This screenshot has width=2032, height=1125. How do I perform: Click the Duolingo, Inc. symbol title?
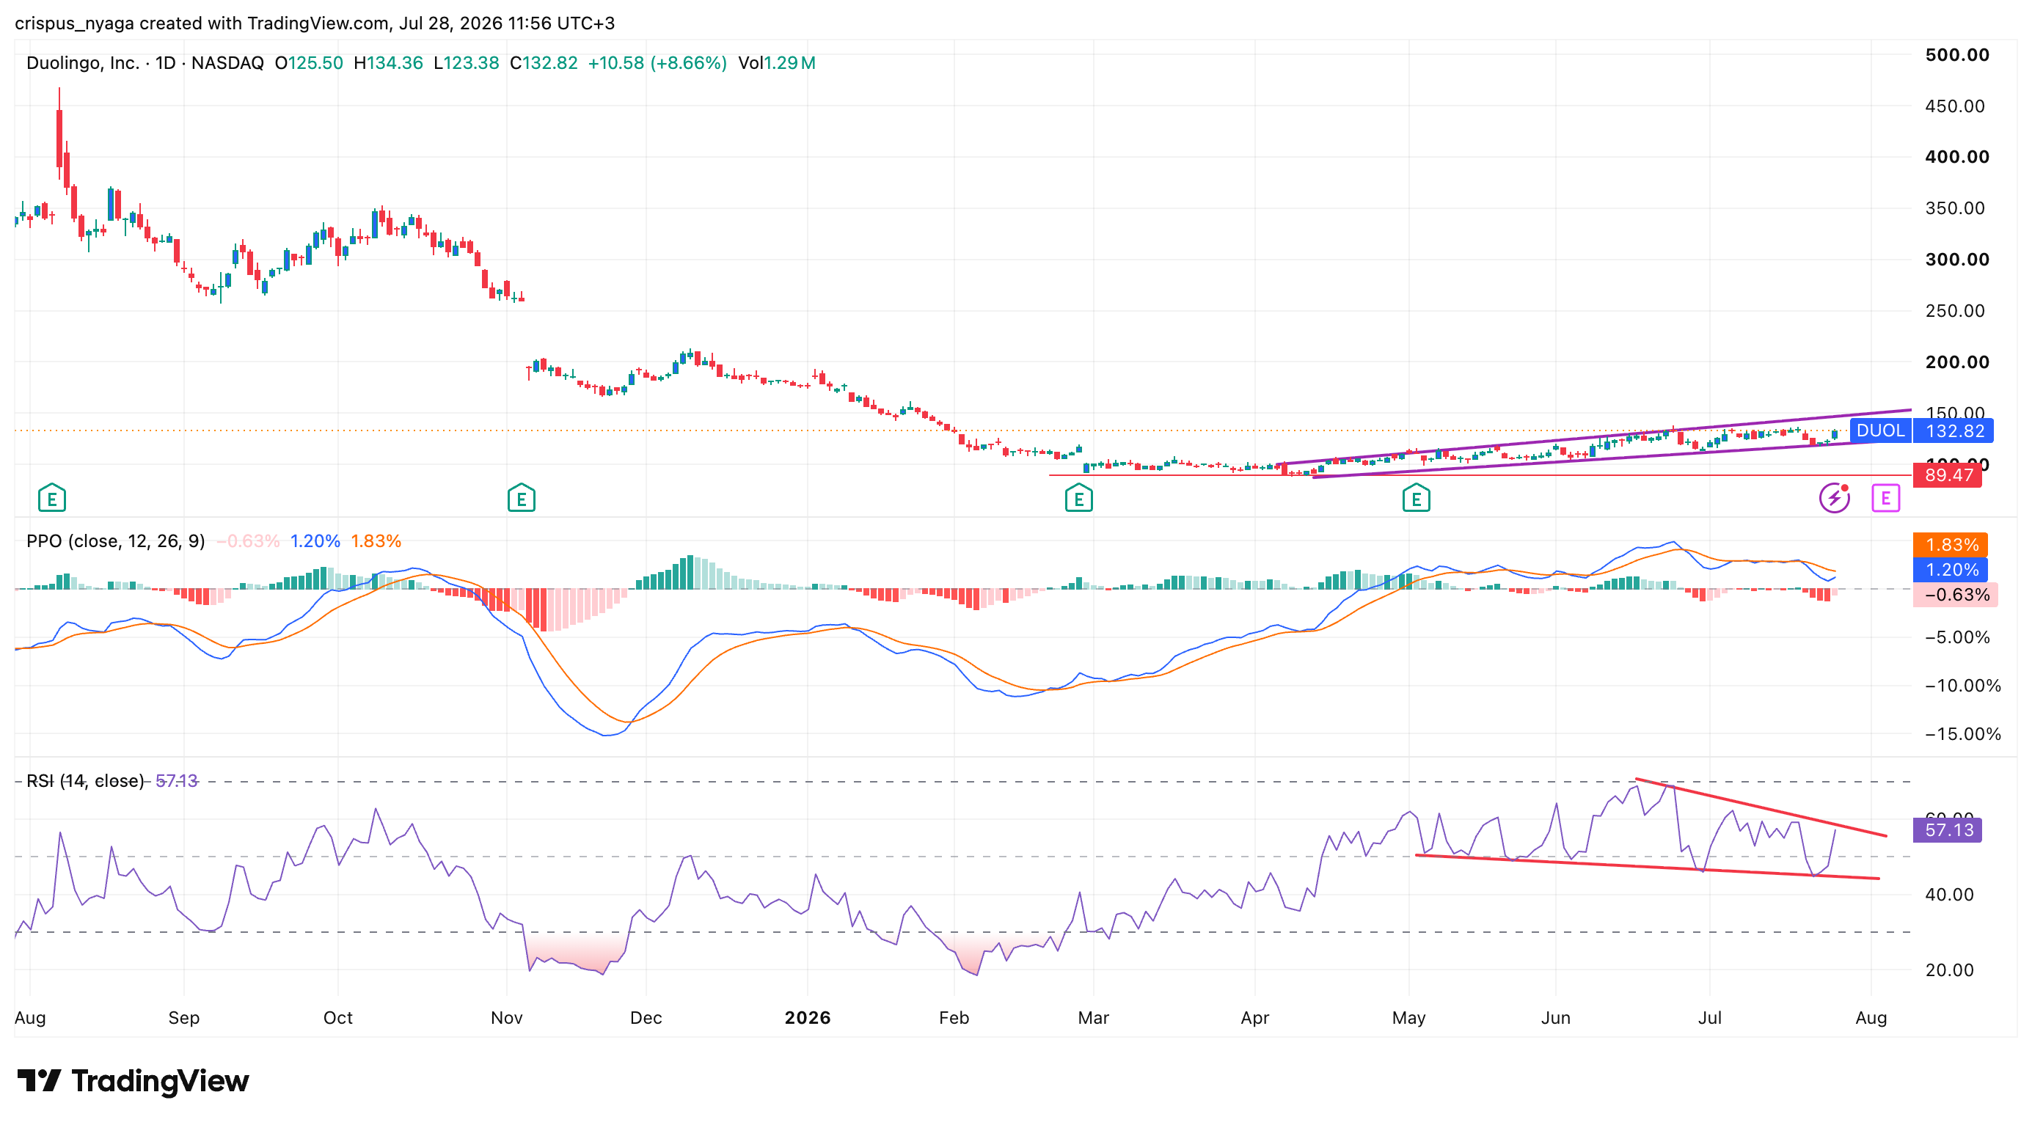[x=82, y=63]
